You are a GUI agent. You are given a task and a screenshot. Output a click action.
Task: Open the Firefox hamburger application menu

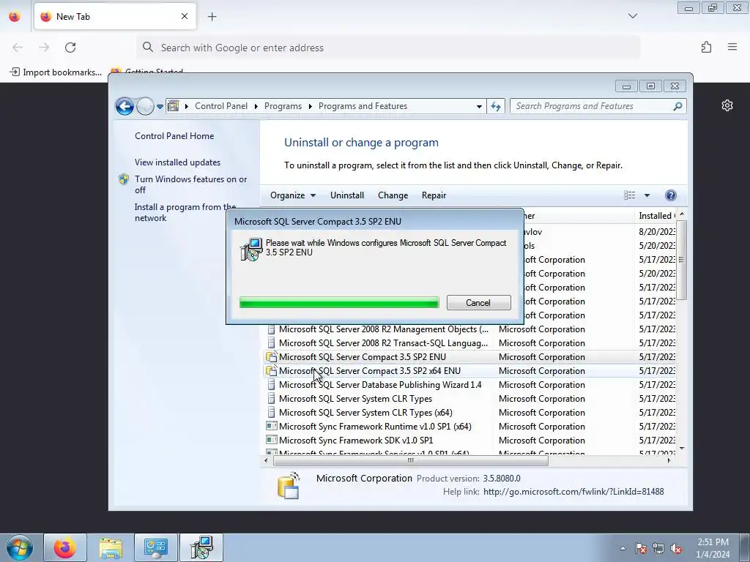tap(732, 47)
